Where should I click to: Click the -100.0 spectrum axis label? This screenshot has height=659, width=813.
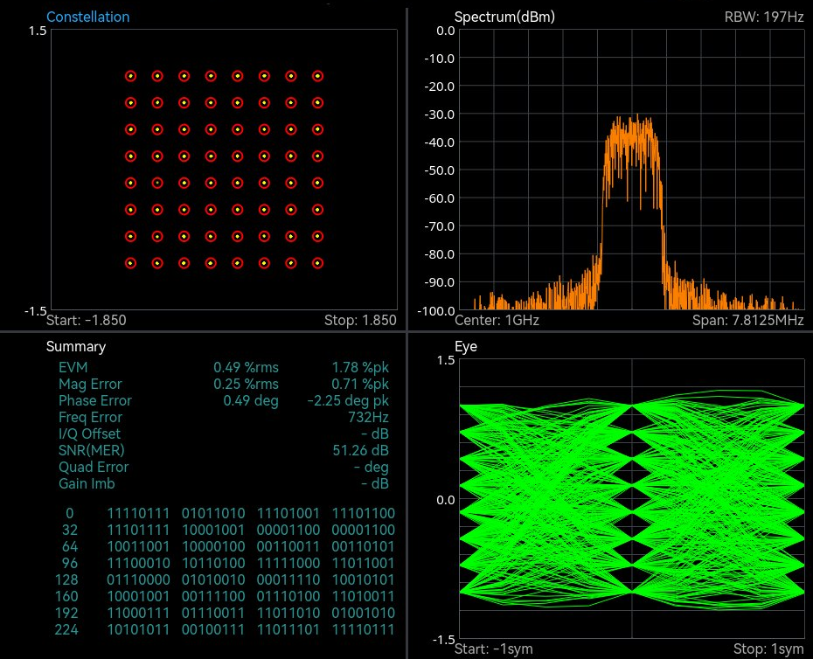pos(436,310)
